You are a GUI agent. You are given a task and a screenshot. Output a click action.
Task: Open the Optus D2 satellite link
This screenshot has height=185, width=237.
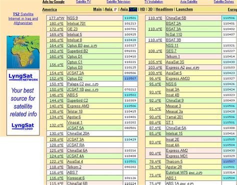click(75, 78)
